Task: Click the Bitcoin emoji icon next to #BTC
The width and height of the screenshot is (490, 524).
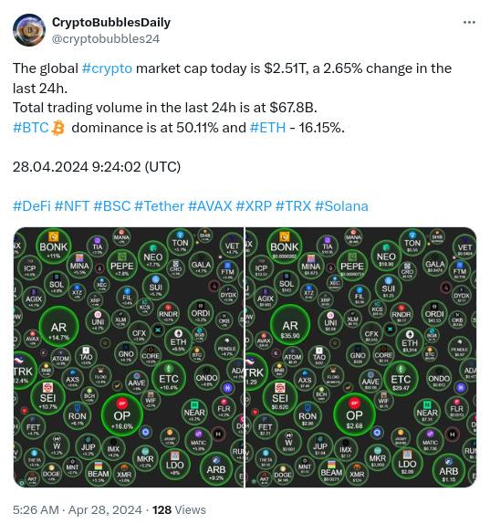Action: click(x=57, y=129)
